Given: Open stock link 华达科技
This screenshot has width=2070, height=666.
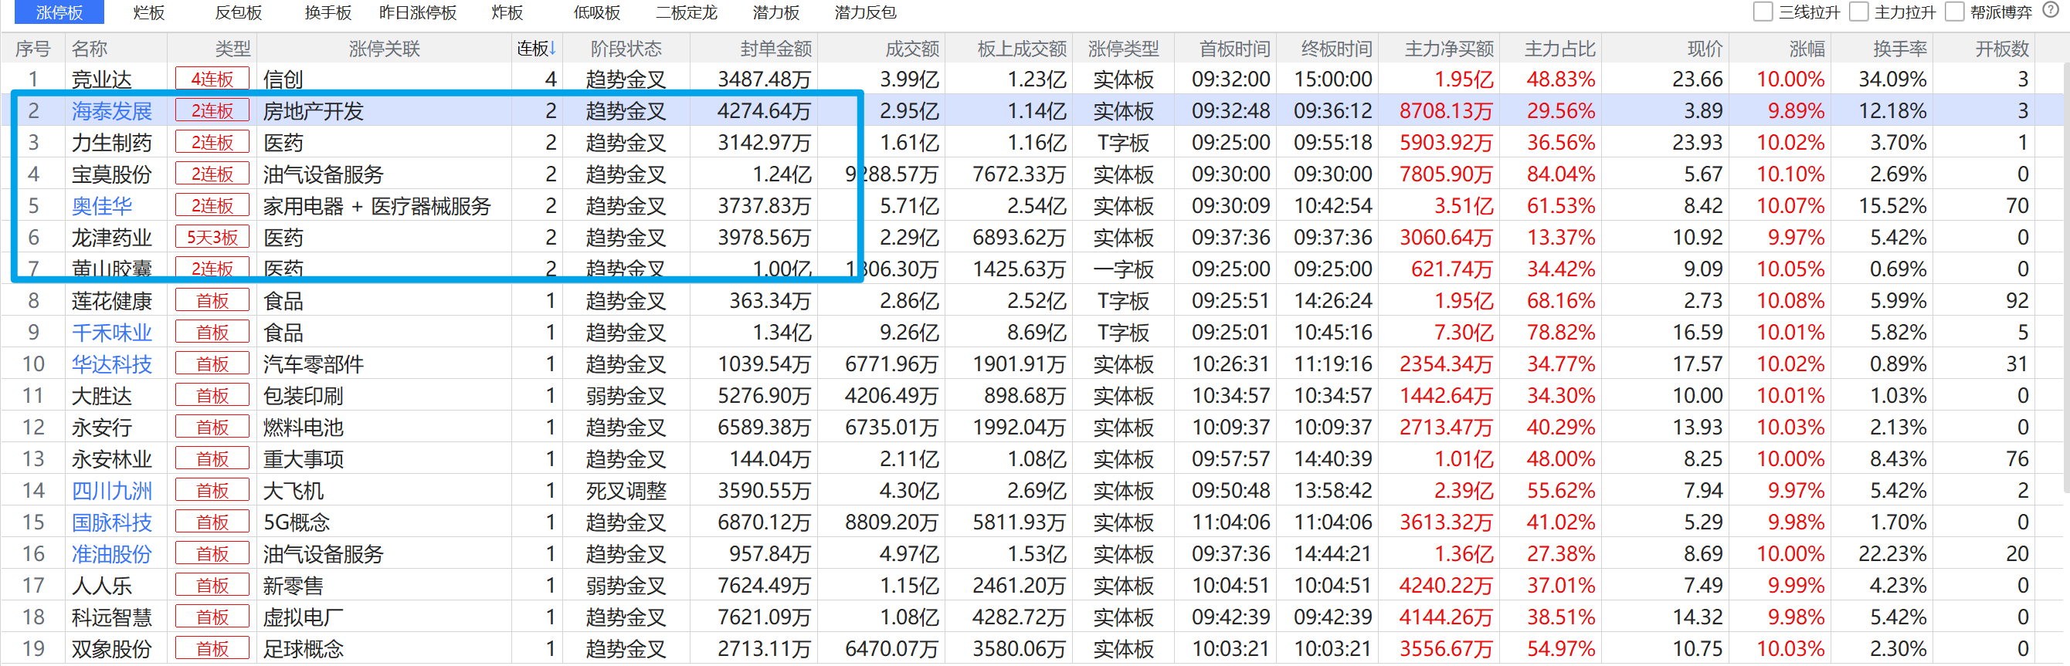Looking at the screenshot, I should click(x=112, y=363).
